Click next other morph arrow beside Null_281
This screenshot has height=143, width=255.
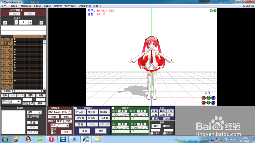(146, 128)
